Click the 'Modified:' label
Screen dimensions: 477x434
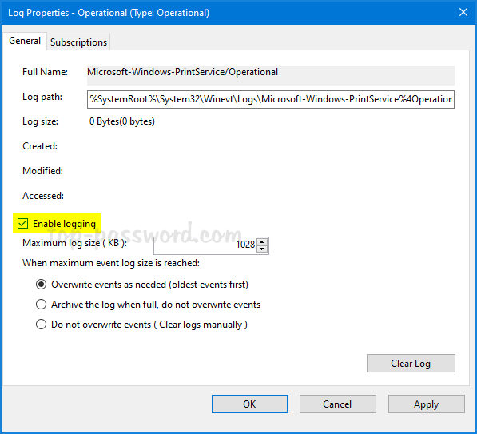pos(43,171)
